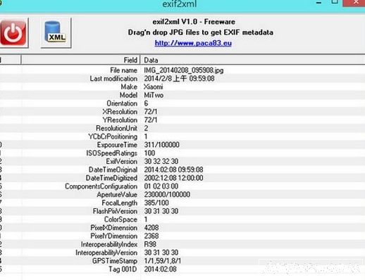This screenshot has width=365, height=280.
Task: Click the red power quit icon
Action: tap(13, 32)
